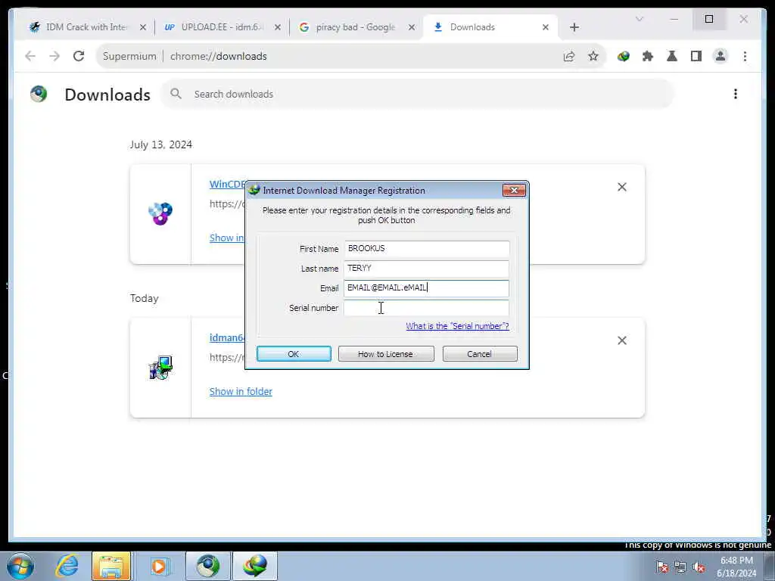Open Windows Explorer from taskbar

coord(111,566)
